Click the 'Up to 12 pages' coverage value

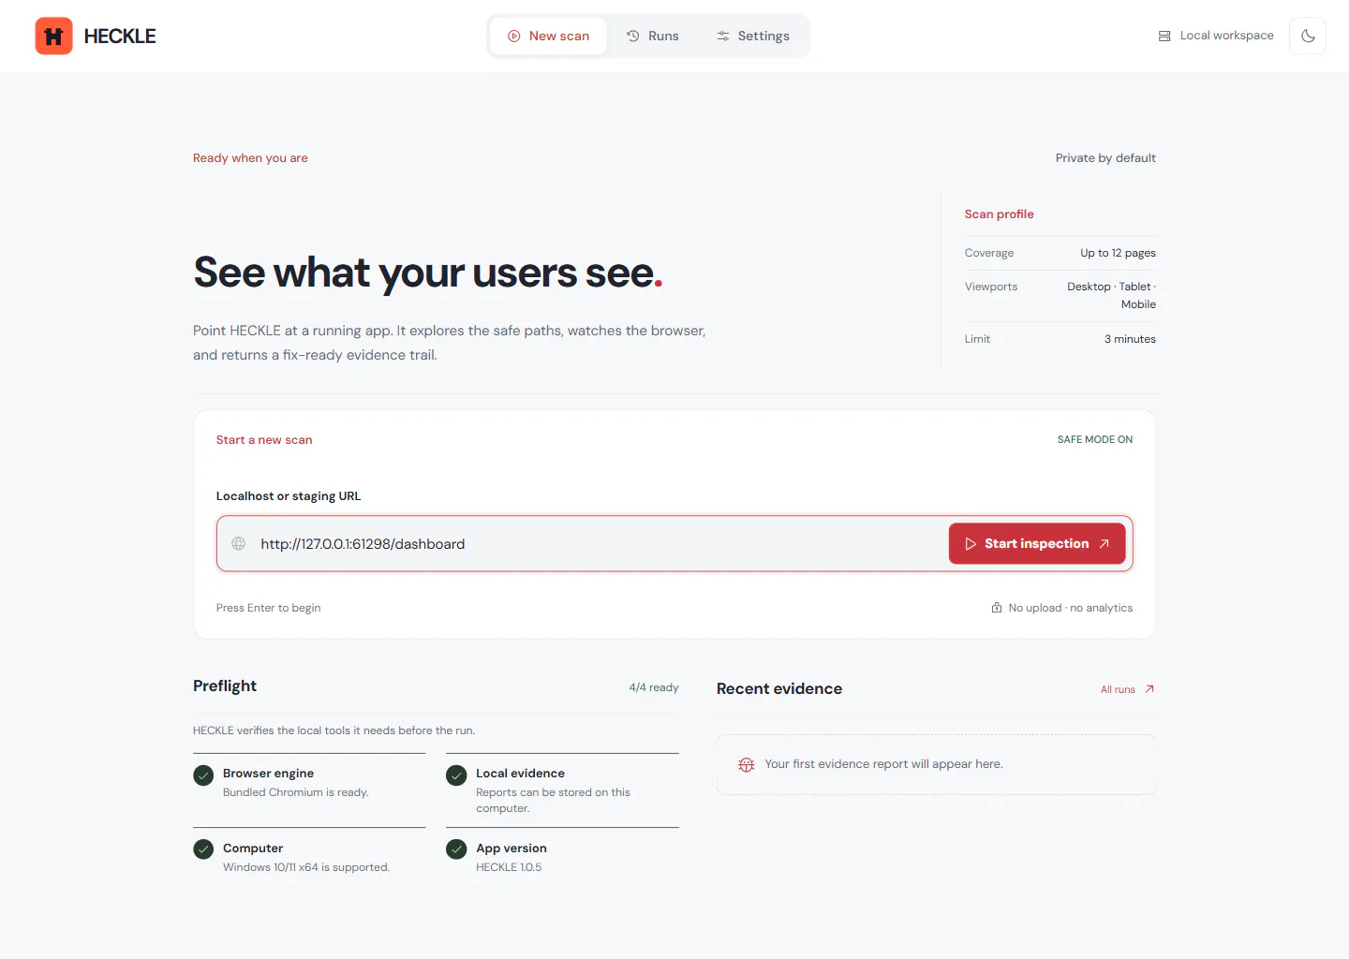click(x=1118, y=253)
